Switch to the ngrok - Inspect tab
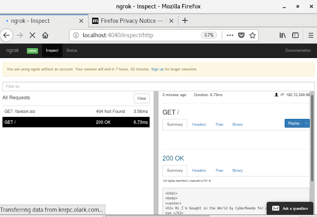 (44, 21)
